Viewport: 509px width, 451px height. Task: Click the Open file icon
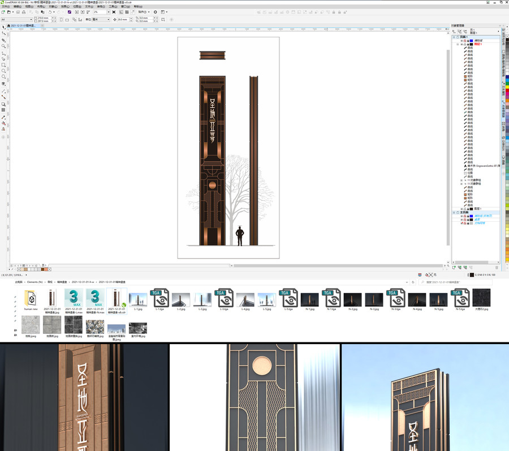point(9,12)
